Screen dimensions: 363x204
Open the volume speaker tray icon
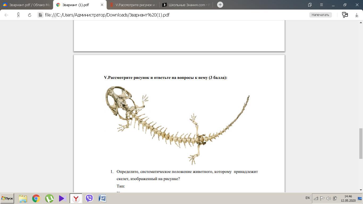(x=329, y=198)
